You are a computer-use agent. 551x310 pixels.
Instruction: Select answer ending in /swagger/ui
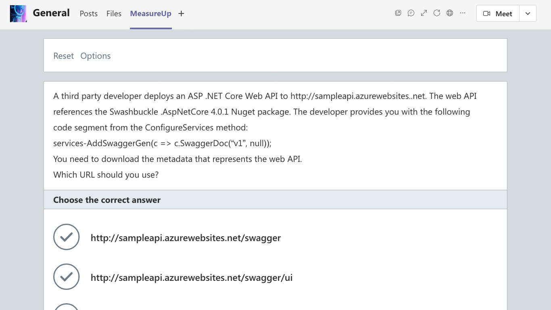(67, 277)
